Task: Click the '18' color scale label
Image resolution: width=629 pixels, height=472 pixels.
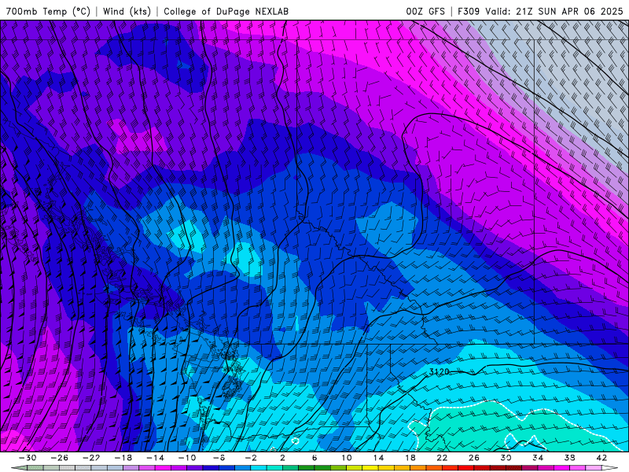Action: click(x=410, y=458)
